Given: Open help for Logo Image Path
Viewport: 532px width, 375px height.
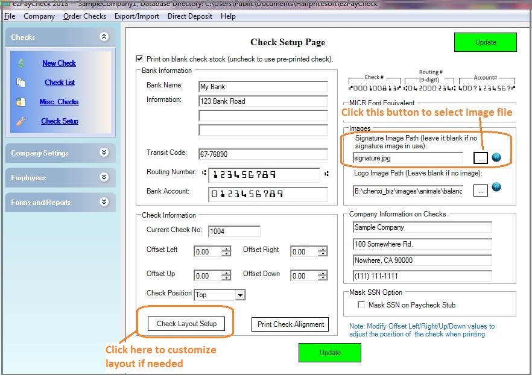Looking at the screenshot, I should (496, 187).
